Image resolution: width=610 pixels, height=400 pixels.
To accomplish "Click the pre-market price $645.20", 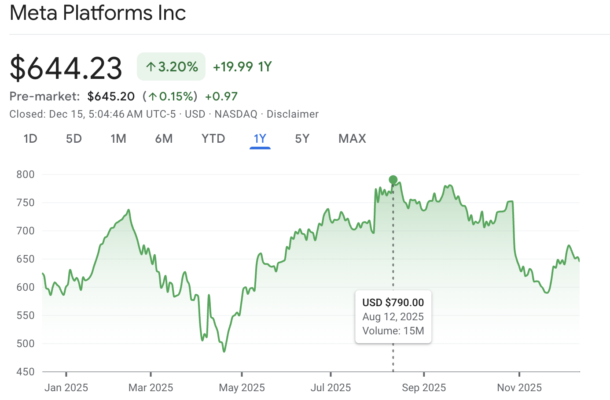I will (111, 96).
